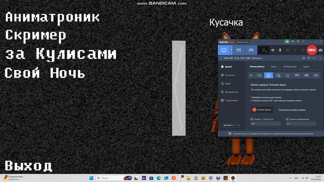Open Bandicam output folder icon
Viewport: 324px width, 182px height.
tap(293, 41)
